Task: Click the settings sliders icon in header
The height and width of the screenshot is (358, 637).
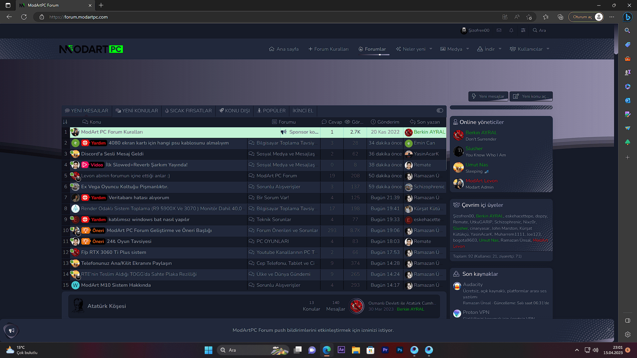Action: (523, 30)
